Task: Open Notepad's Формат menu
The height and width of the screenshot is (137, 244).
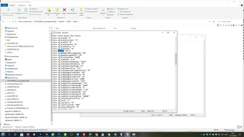Action: point(66,36)
